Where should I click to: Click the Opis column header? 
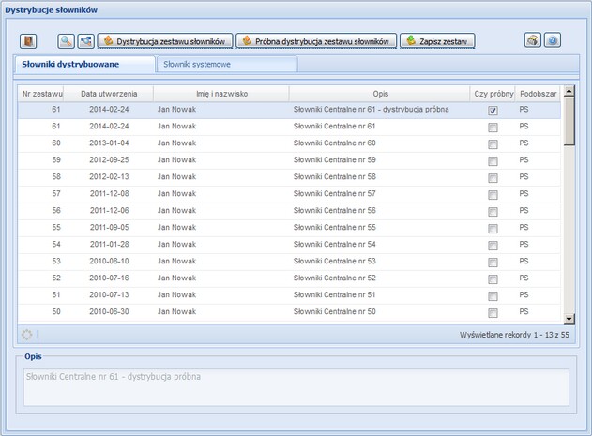click(x=379, y=94)
